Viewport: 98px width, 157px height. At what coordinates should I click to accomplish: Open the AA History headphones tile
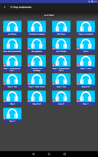tap(12, 26)
